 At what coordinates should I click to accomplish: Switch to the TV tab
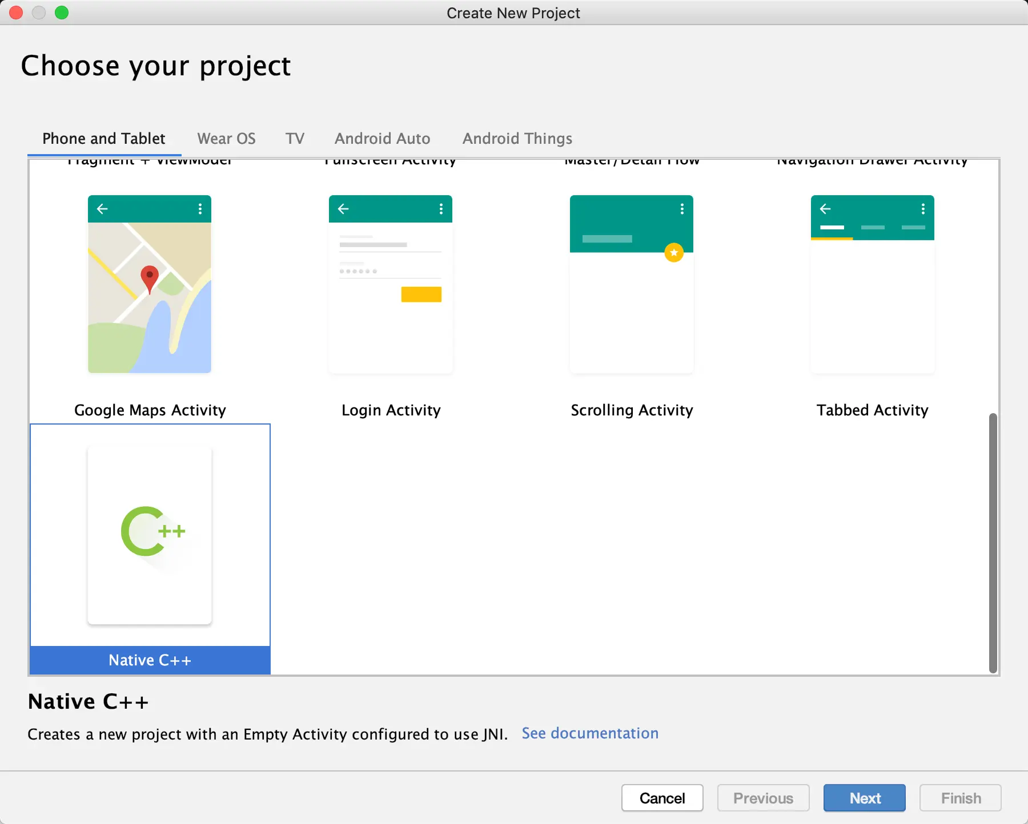click(x=295, y=139)
